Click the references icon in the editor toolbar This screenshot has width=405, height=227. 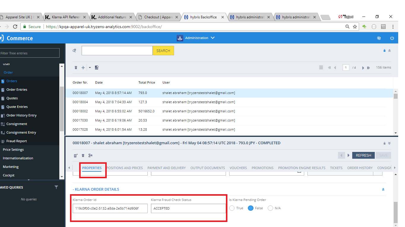click(90, 155)
